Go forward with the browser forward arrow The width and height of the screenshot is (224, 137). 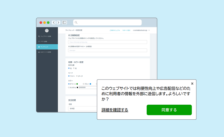[x=58, y=23]
